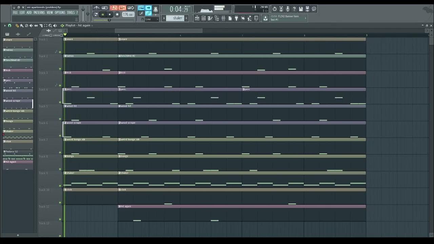Stop playback with the stop button
Viewport: 434px width, 244px height.
[x=110, y=15]
